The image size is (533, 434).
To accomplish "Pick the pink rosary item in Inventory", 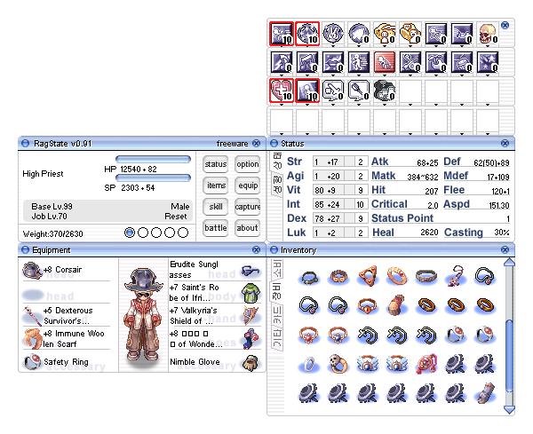I will point(426,364).
